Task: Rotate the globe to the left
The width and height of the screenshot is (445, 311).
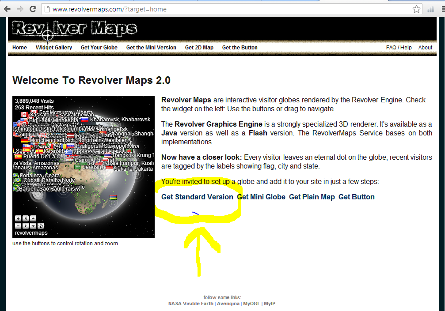Action: [26, 218]
